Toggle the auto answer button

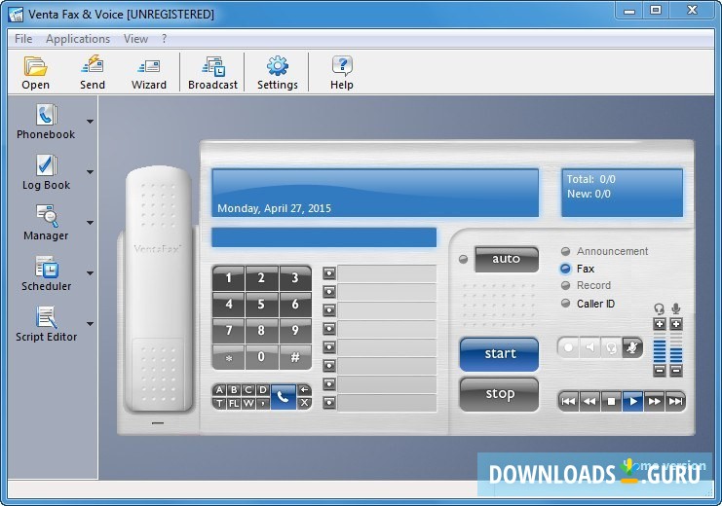[x=506, y=259]
